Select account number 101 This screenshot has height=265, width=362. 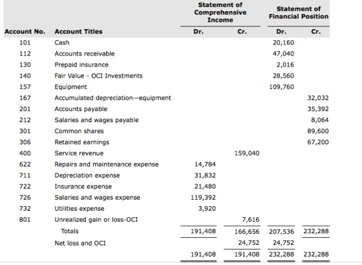(25, 43)
